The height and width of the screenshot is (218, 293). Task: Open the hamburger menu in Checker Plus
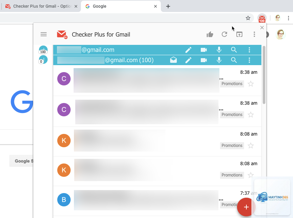pos(44,34)
